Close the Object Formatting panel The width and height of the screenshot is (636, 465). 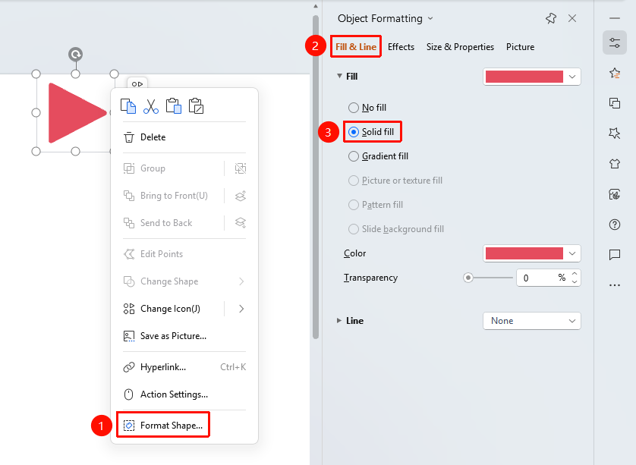click(x=572, y=18)
